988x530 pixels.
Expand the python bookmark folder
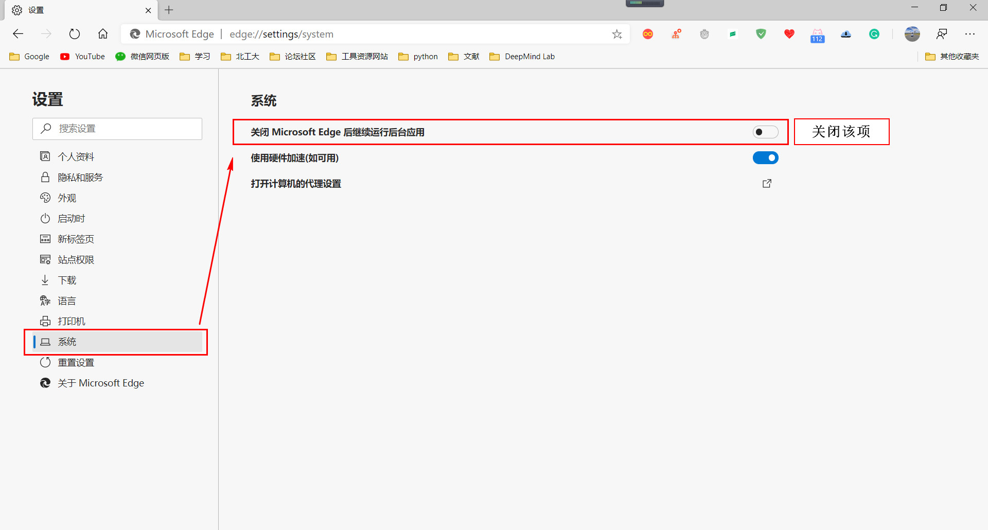click(x=418, y=57)
